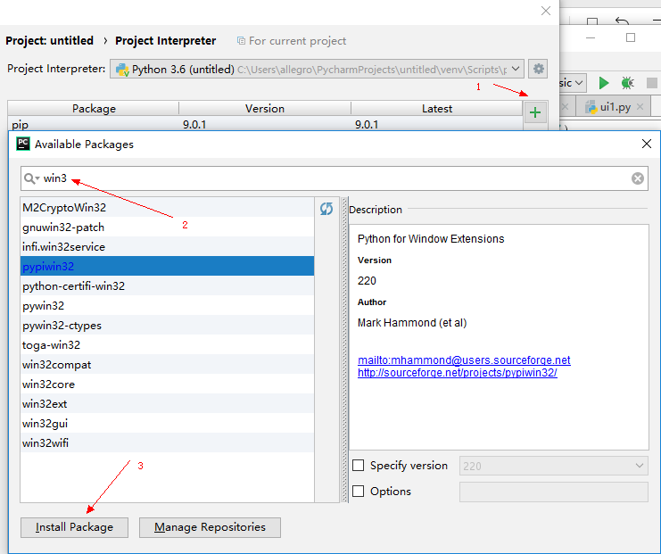Viewport: 661px width, 554px height.
Task: Open search options magnifier icon
Action: 31,178
